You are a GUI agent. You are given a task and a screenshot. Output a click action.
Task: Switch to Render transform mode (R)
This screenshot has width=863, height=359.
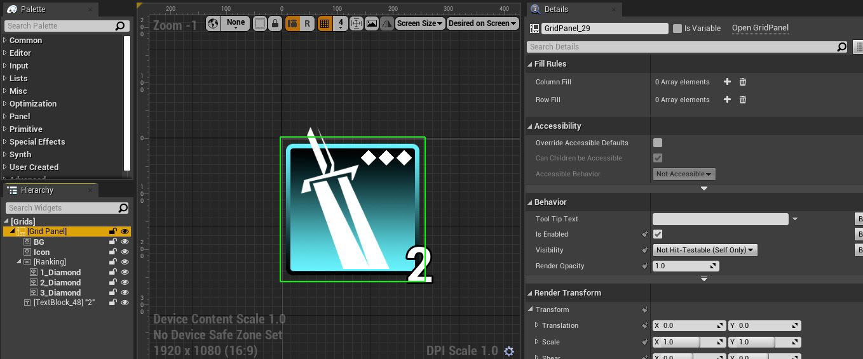point(307,23)
